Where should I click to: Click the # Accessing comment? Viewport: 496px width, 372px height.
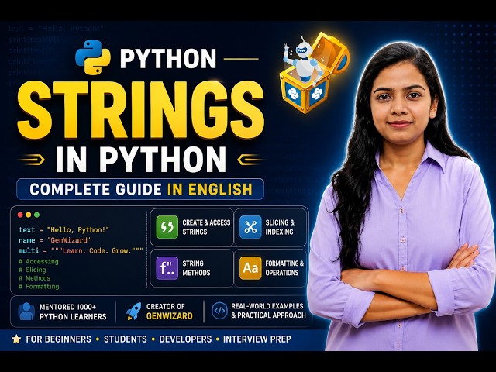pyautogui.click(x=39, y=262)
